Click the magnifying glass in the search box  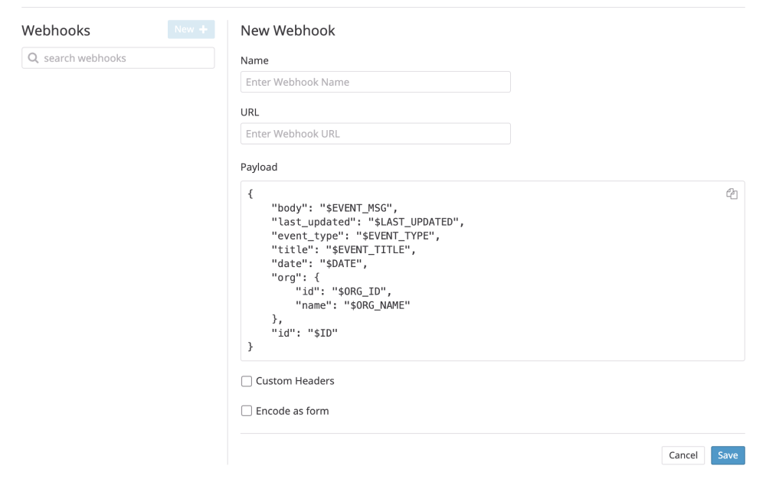pyautogui.click(x=32, y=57)
